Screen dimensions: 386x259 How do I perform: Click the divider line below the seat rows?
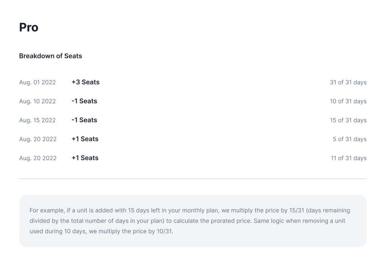pyautogui.click(x=193, y=179)
